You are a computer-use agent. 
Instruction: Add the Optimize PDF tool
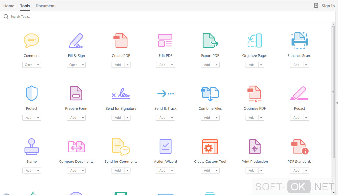(252, 117)
